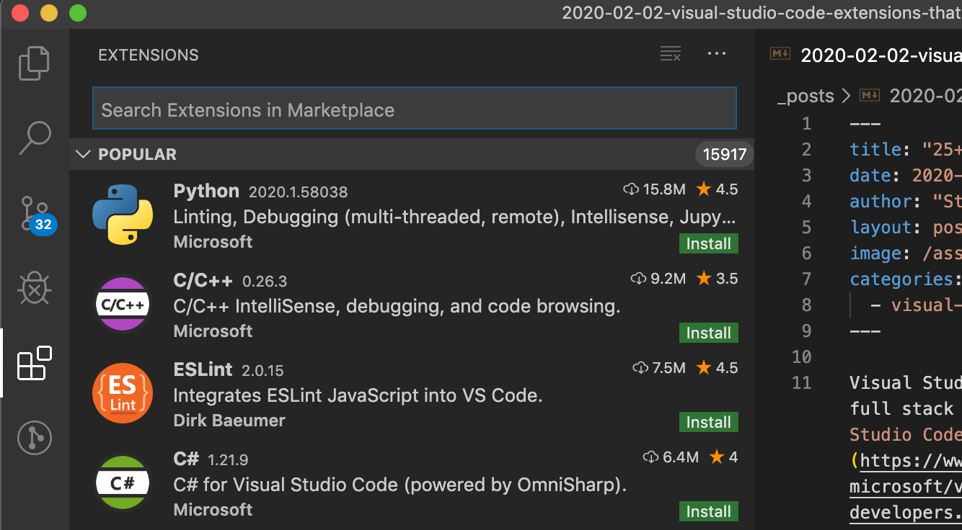Click the 15917 extension count badge
This screenshot has height=530, width=962.
[725, 154]
